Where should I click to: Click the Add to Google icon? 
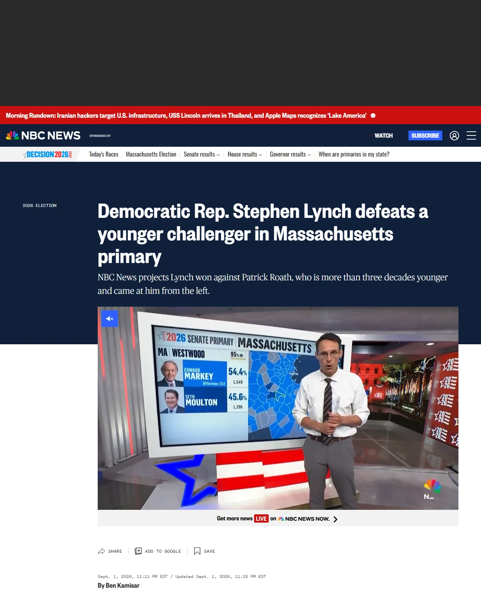pyautogui.click(x=138, y=551)
